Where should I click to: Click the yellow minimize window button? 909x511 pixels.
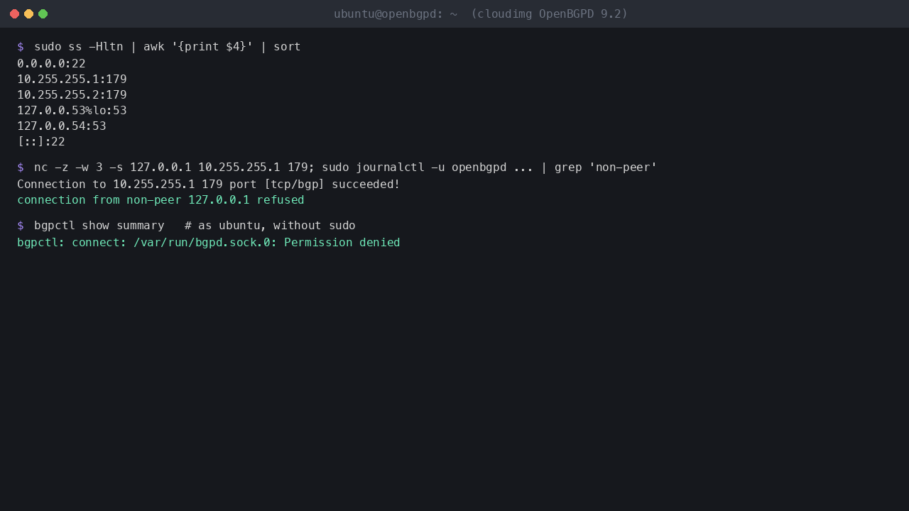[28, 14]
